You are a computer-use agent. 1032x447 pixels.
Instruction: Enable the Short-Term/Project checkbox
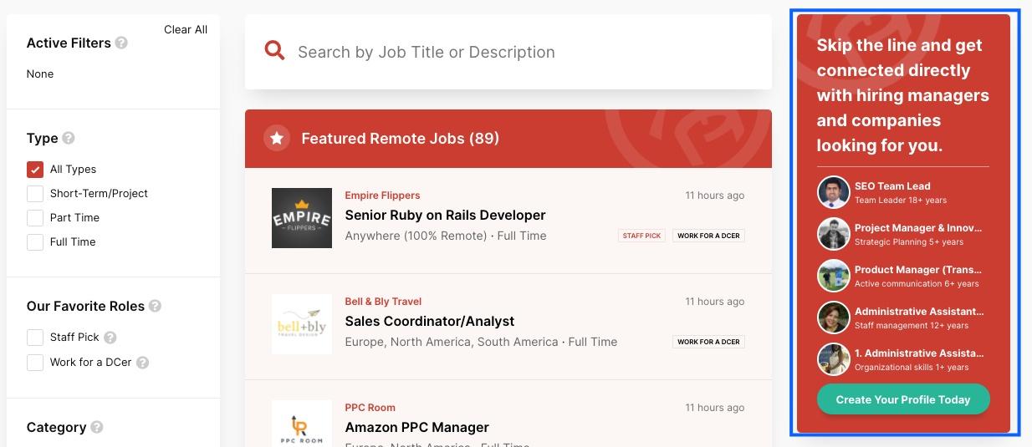point(35,194)
